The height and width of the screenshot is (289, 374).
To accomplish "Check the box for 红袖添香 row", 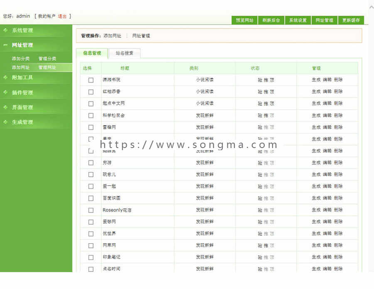I will pos(91,92).
